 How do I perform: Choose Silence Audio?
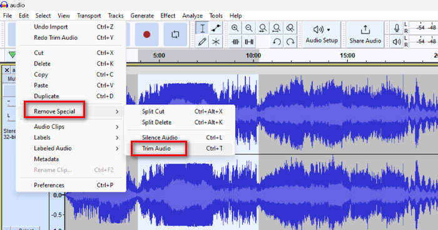[x=180, y=137]
